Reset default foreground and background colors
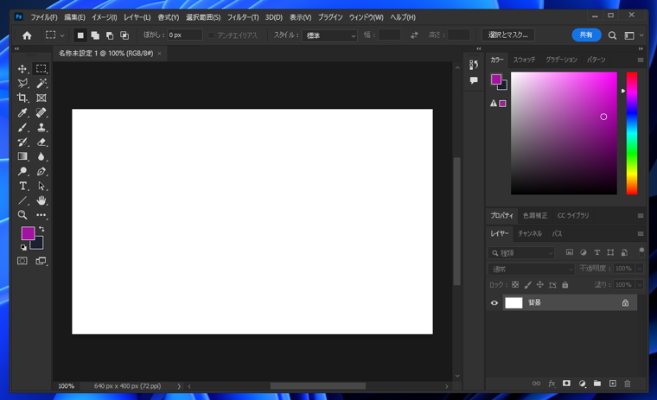The height and width of the screenshot is (400, 657). [x=23, y=248]
